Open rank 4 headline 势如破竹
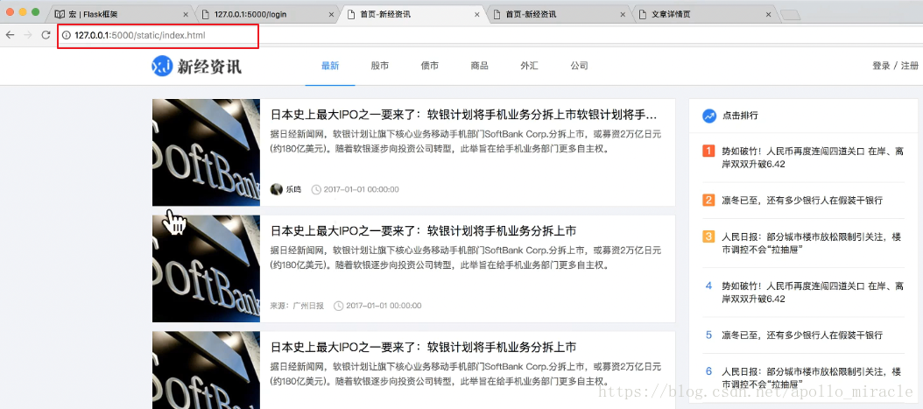This screenshot has width=923, height=409. pos(813,293)
